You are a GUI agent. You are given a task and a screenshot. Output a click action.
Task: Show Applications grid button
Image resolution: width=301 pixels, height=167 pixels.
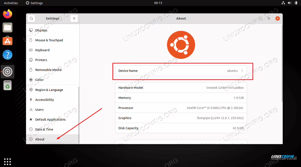point(7,161)
